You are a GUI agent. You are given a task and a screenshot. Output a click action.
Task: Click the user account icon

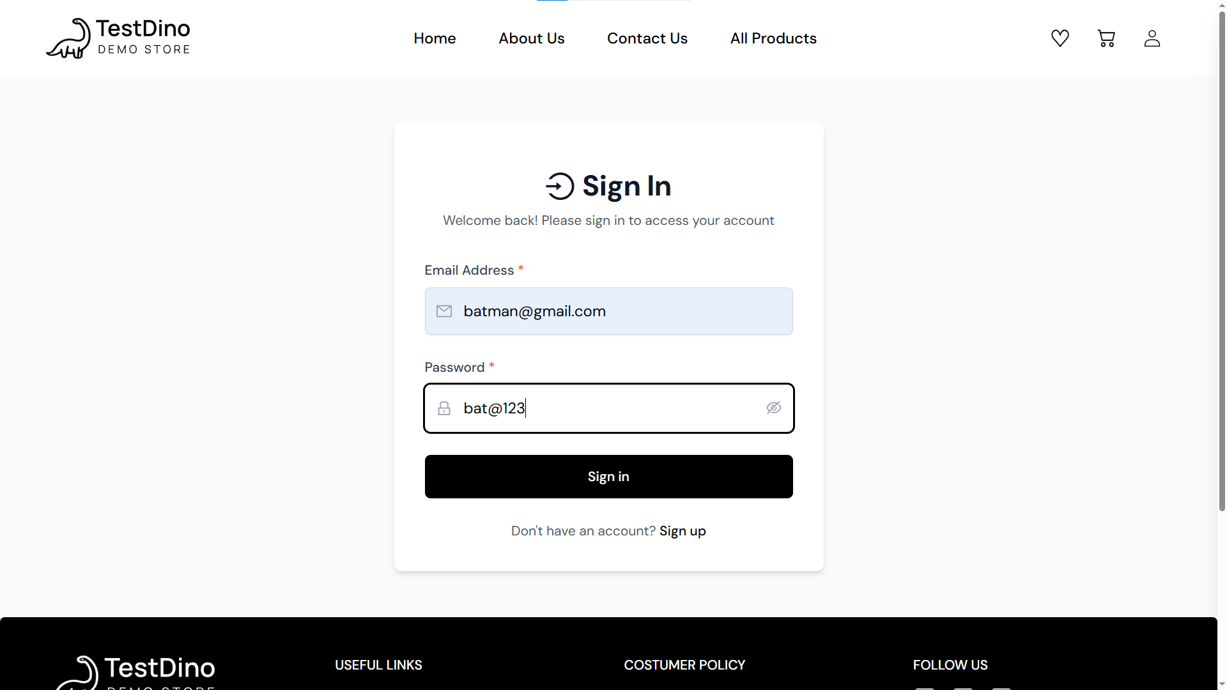click(x=1152, y=38)
